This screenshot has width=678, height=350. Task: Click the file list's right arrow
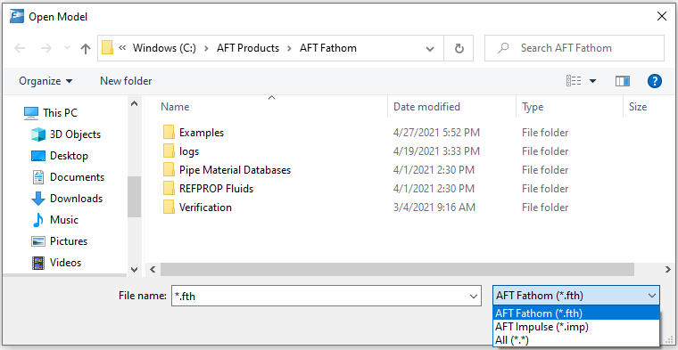pyautogui.click(x=667, y=269)
